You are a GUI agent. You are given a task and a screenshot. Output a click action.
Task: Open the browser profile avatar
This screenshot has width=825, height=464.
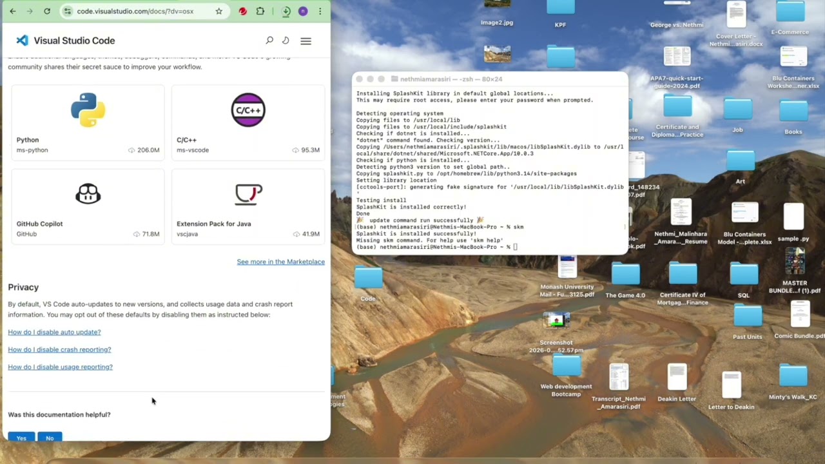coord(303,11)
